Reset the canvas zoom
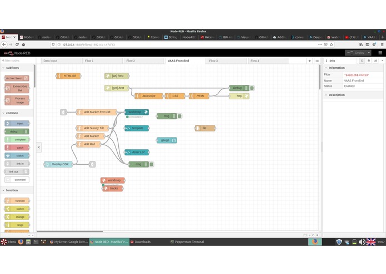The height and width of the screenshot is (274, 386). (313, 235)
